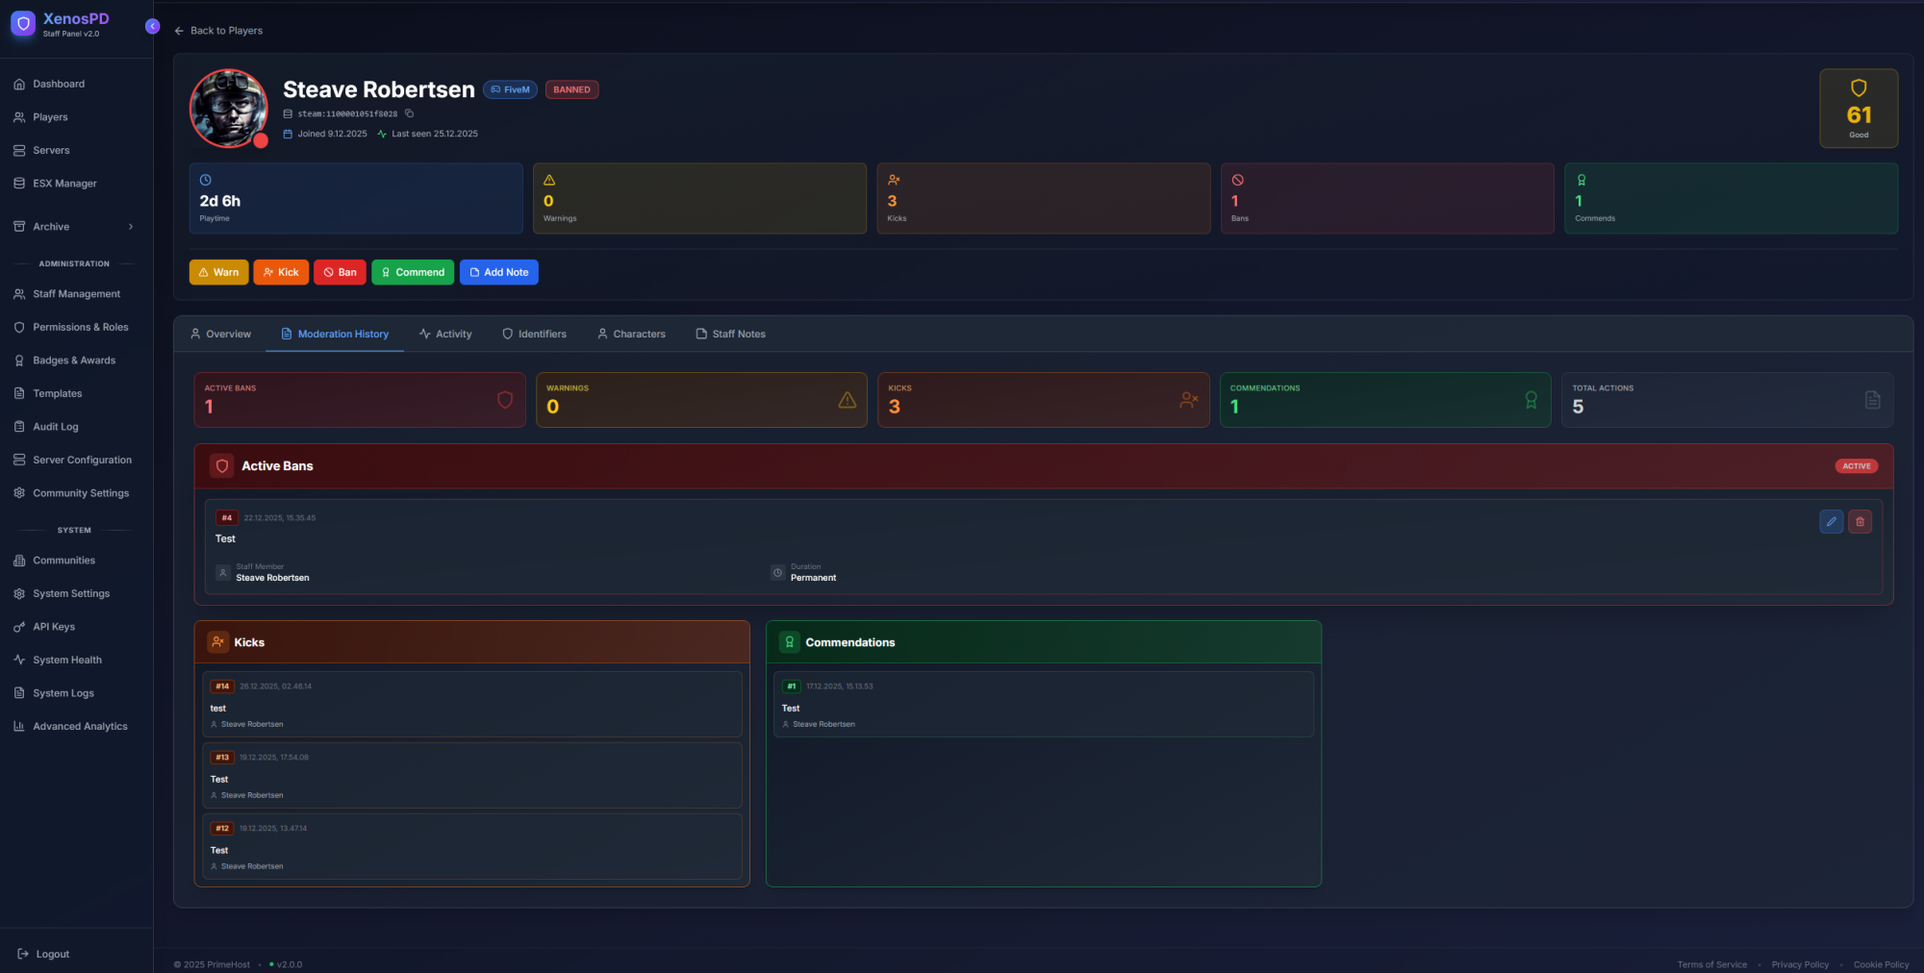Select the Moderation History tab
The height and width of the screenshot is (973, 1924).
(335, 334)
